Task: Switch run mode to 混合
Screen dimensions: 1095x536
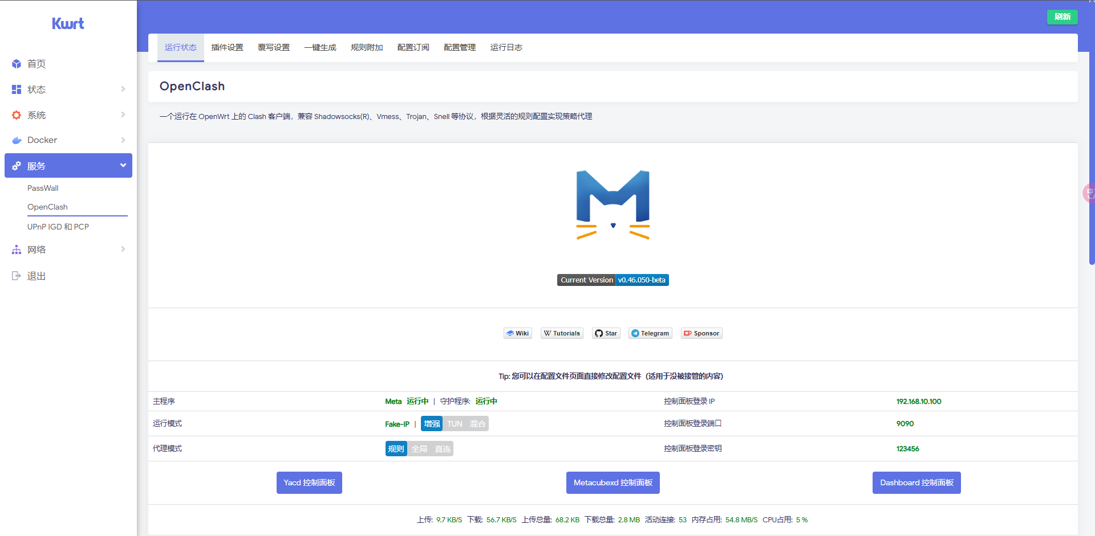Action: coord(477,424)
